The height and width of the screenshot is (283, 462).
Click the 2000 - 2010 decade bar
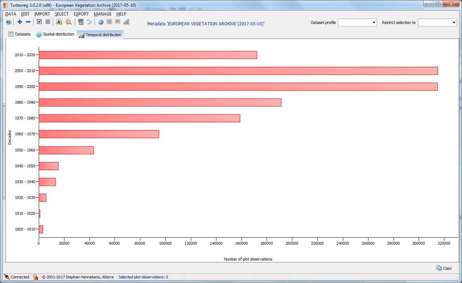(x=238, y=71)
